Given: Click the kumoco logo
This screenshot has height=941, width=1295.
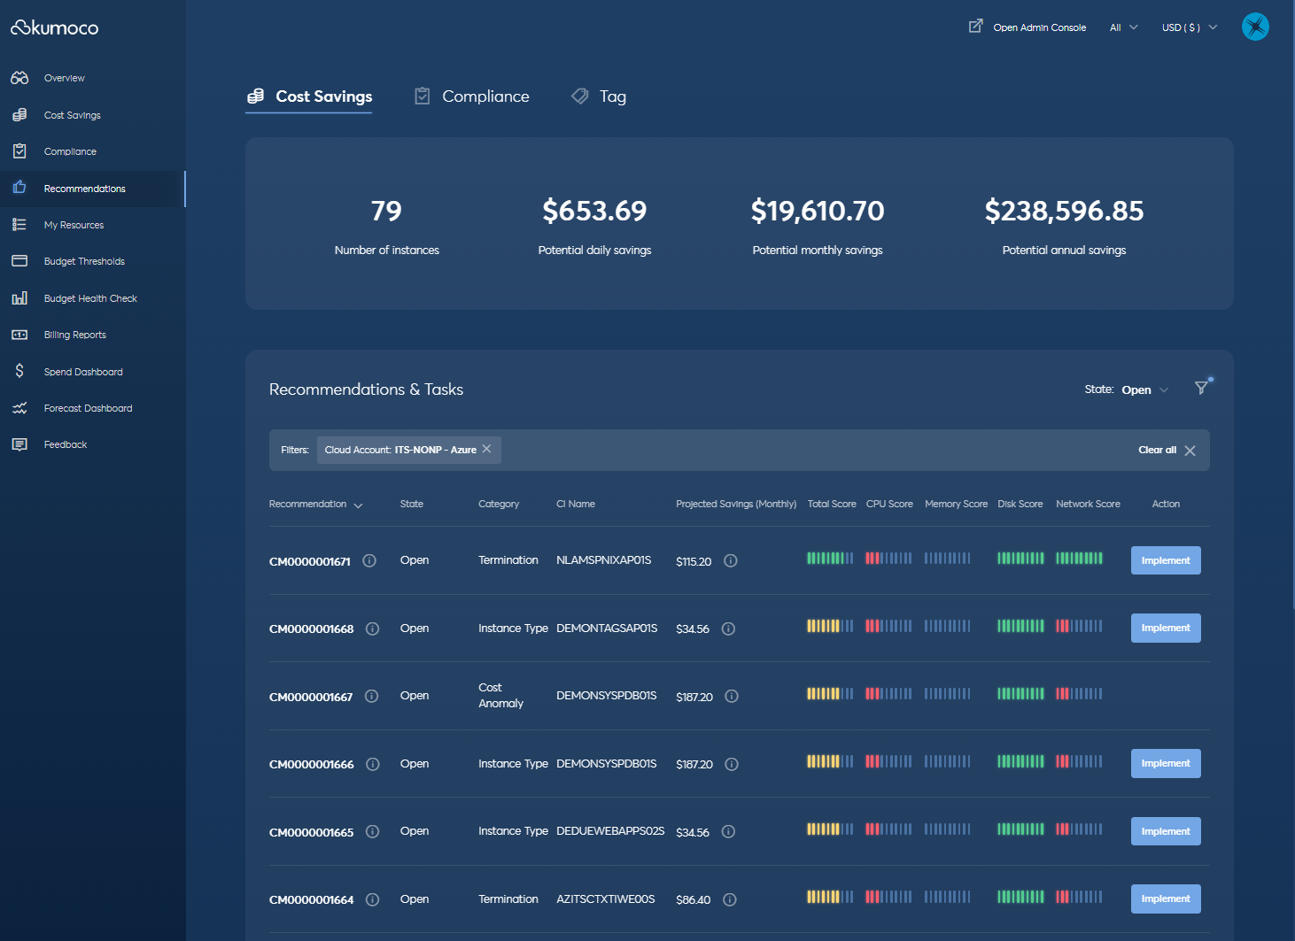Looking at the screenshot, I should [x=55, y=27].
